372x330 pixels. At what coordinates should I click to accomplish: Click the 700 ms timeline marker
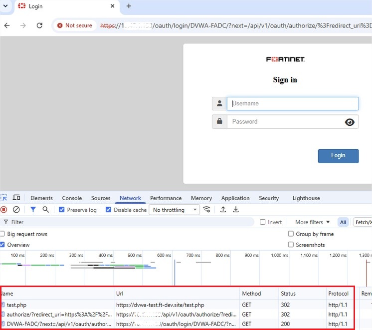point(193,255)
